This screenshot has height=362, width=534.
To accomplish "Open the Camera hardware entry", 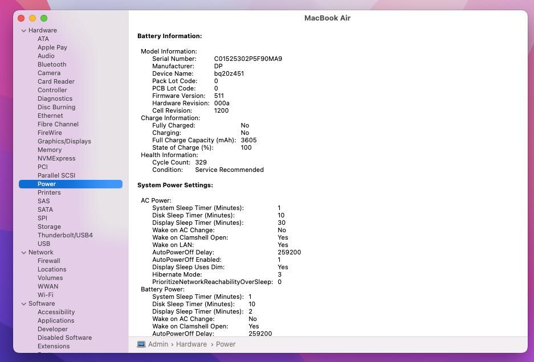I will 49,73.
